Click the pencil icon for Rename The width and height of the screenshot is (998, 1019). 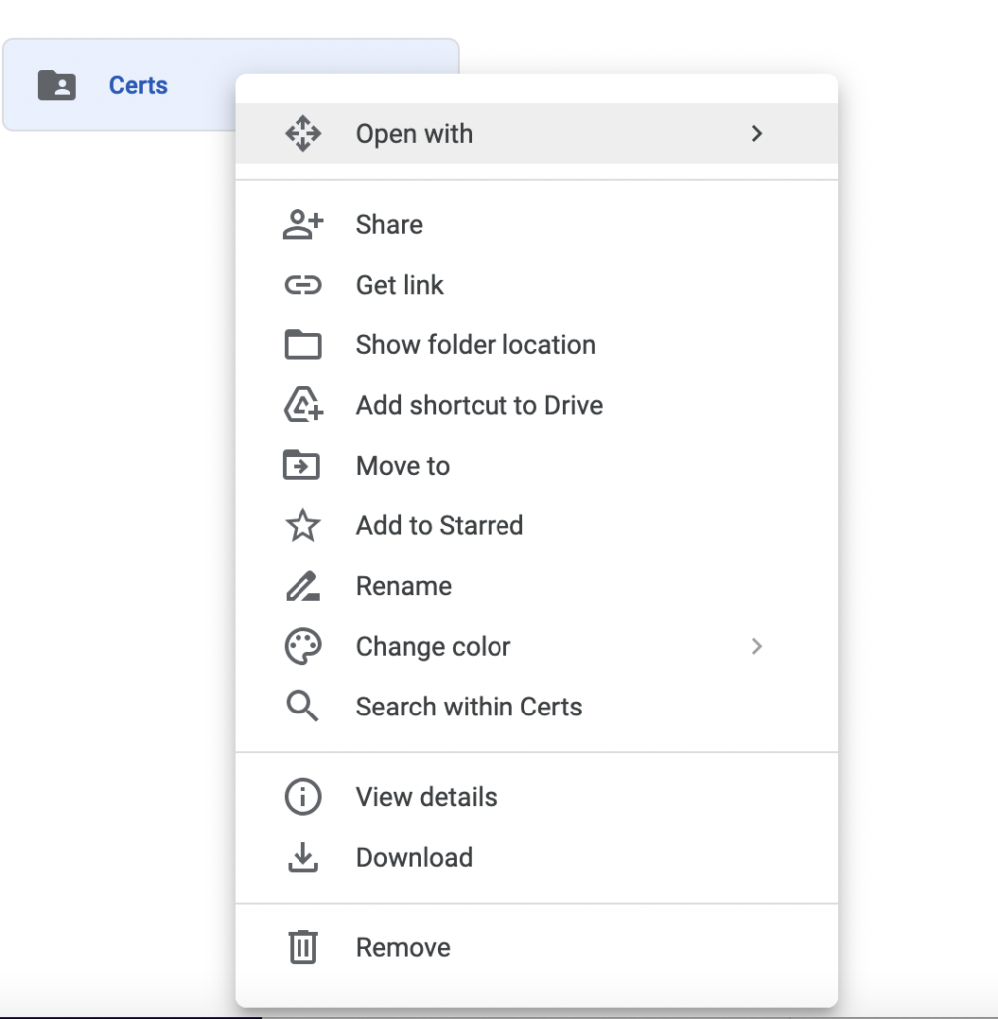[x=302, y=585]
